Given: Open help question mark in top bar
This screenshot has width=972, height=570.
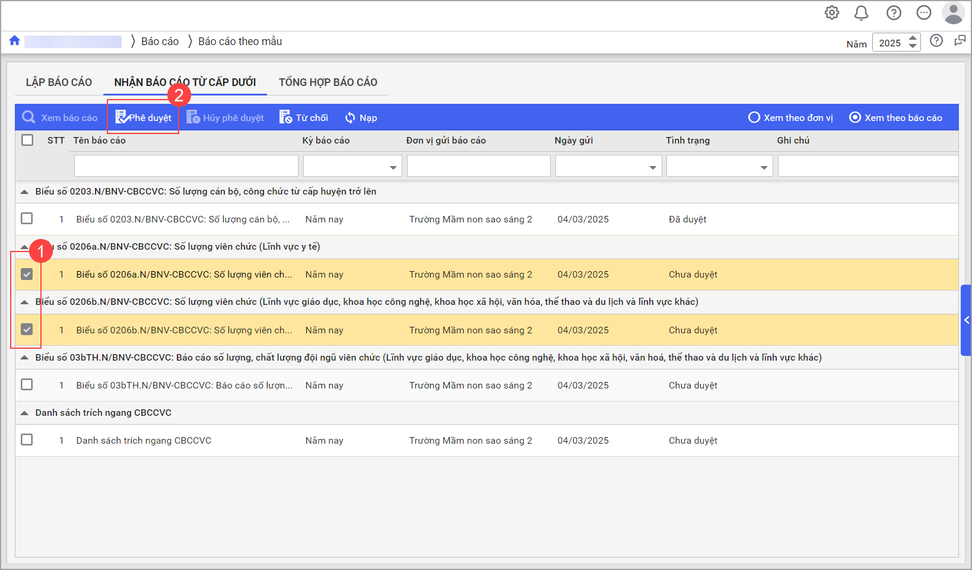Looking at the screenshot, I should (894, 12).
